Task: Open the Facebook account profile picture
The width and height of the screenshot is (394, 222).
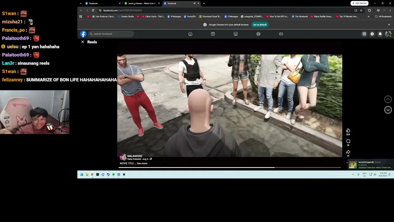Action: pyautogui.click(x=388, y=34)
